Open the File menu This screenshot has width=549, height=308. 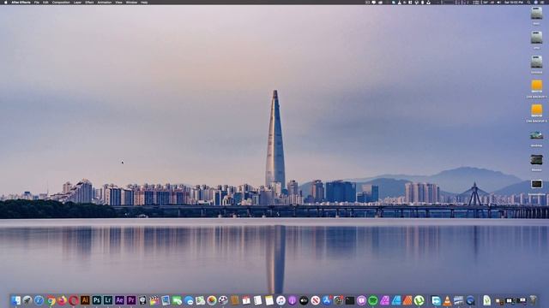click(x=37, y=2)
